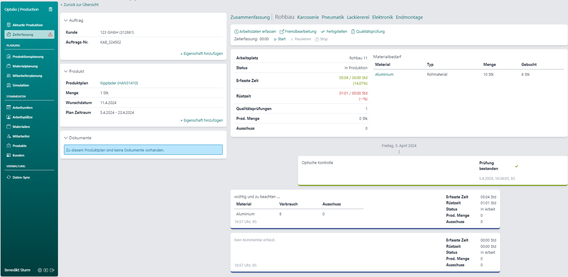568x277 pixels.
Task: Click the comment 'wichtig und zu beachten ....'
Action: [257, 196]
